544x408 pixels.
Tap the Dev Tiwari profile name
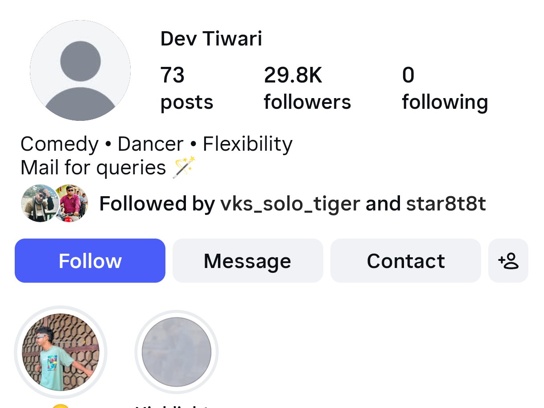[x=211, y=39]
